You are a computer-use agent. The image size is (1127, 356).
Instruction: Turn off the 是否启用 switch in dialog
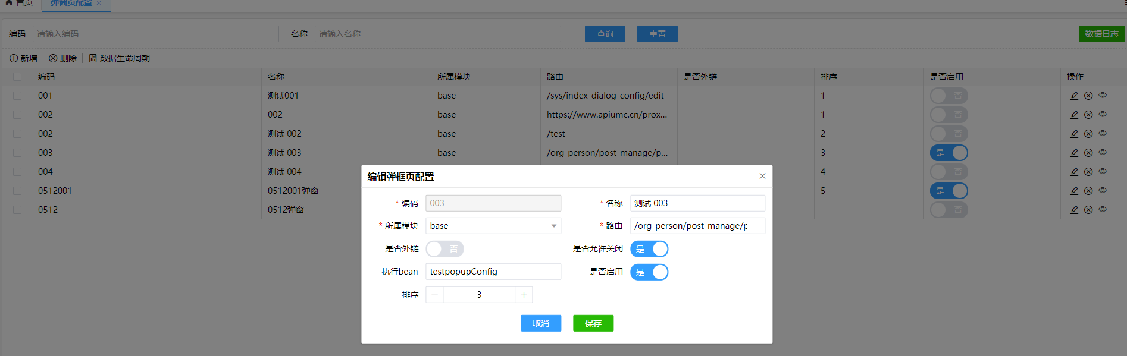649,272
